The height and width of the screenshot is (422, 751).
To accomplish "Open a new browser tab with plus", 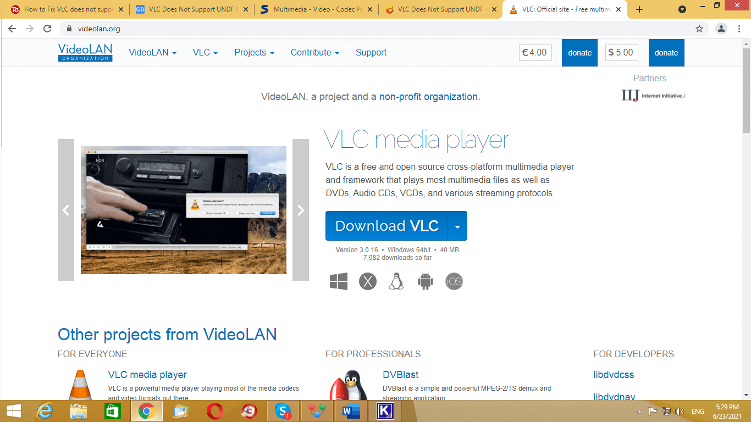I will [639, 9].
